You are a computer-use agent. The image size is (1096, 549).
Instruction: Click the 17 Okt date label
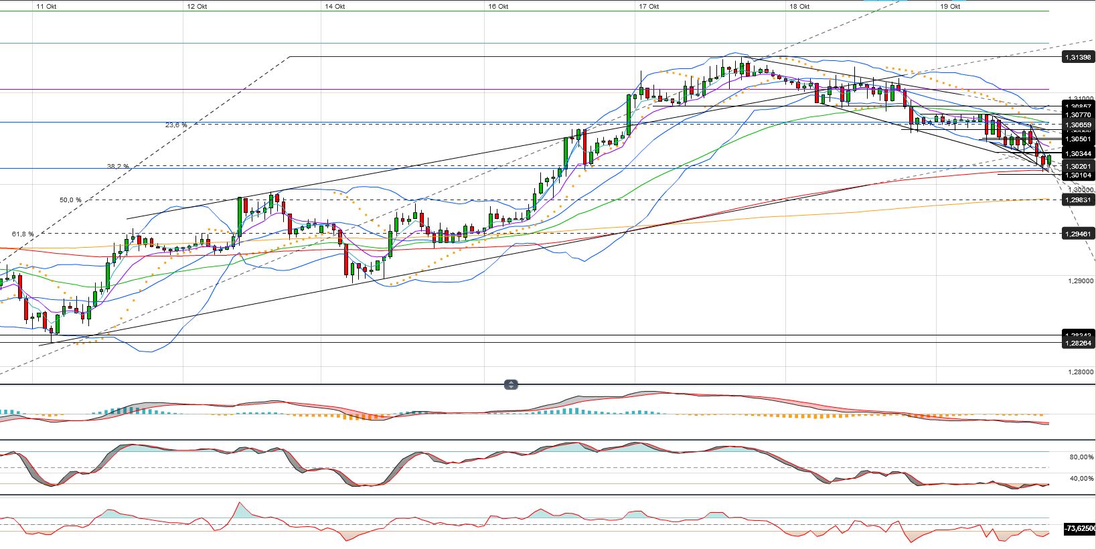point(649,6)
